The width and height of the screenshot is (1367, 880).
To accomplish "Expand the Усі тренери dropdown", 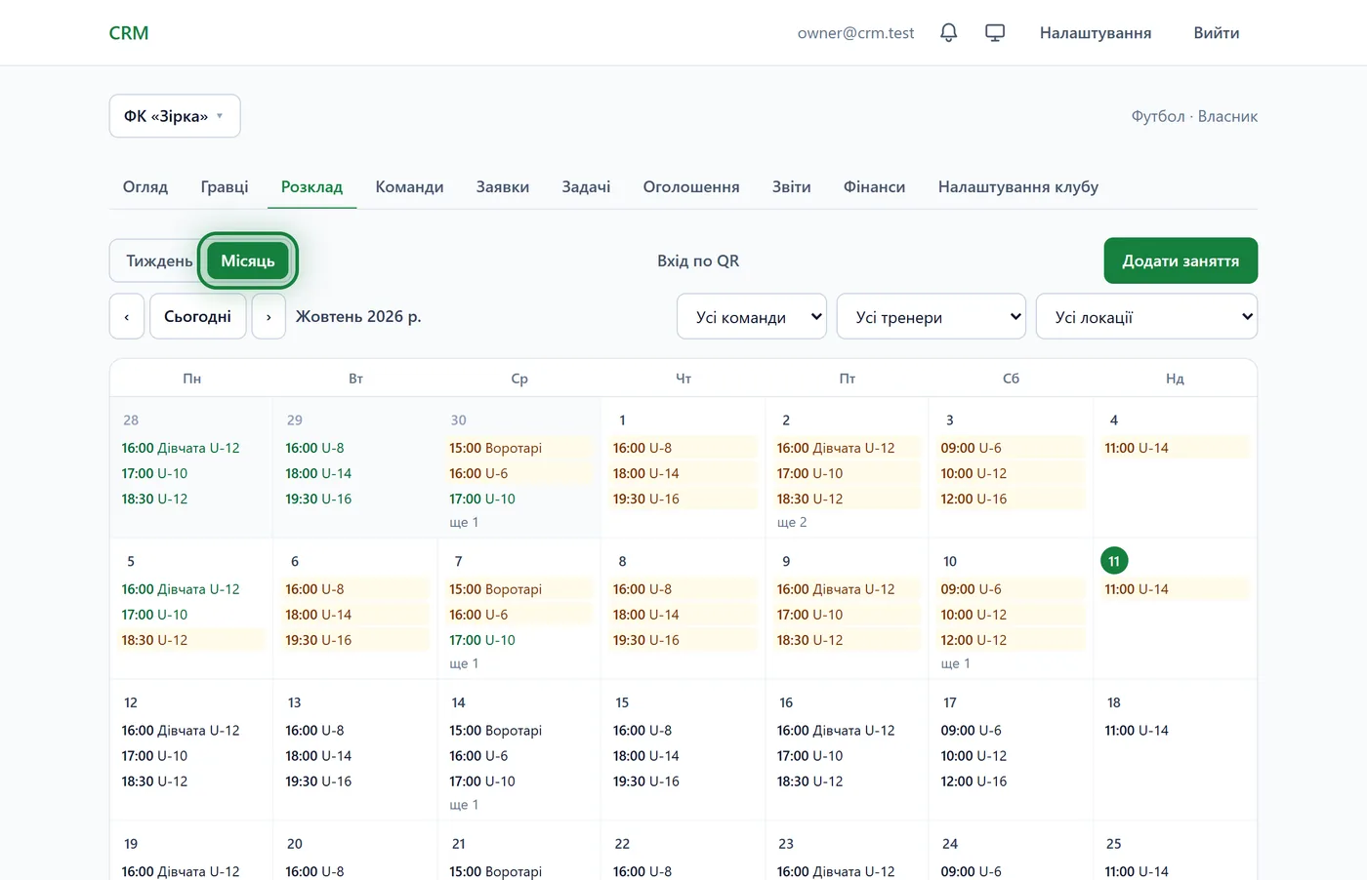I will pyautogui.click(x=932, y=316).
